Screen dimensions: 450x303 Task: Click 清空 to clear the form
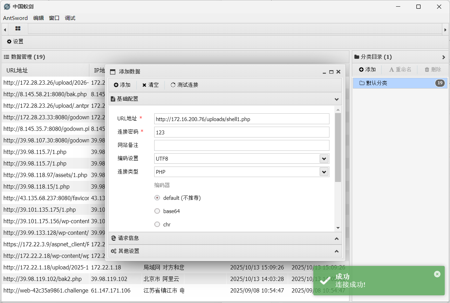[x=150, y=85]
